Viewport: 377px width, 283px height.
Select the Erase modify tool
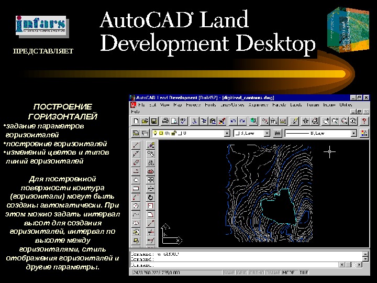(151, 145)
